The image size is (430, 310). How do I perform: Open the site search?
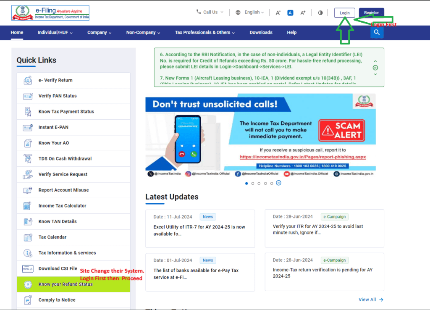(x=377, y=32)
